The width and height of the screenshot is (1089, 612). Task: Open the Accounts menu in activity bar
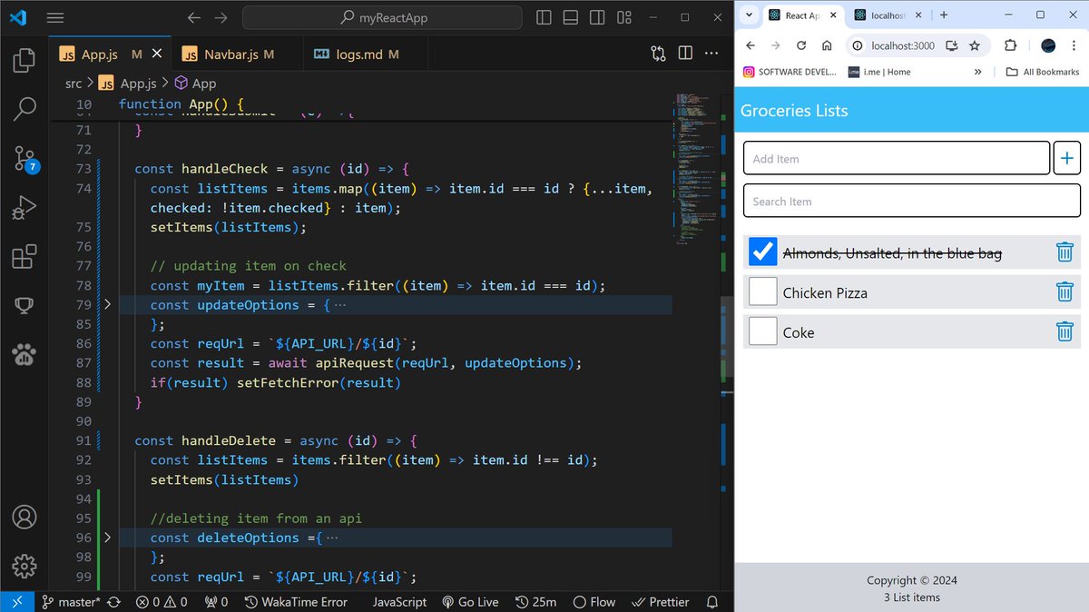[25, 517]
